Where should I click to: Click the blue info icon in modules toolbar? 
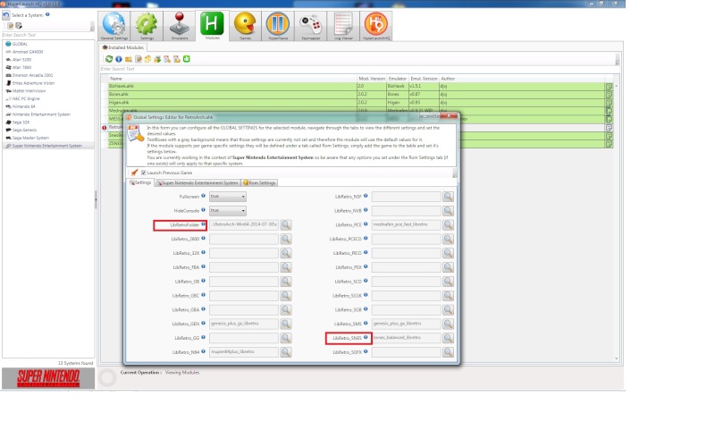[x=119, y=59]
